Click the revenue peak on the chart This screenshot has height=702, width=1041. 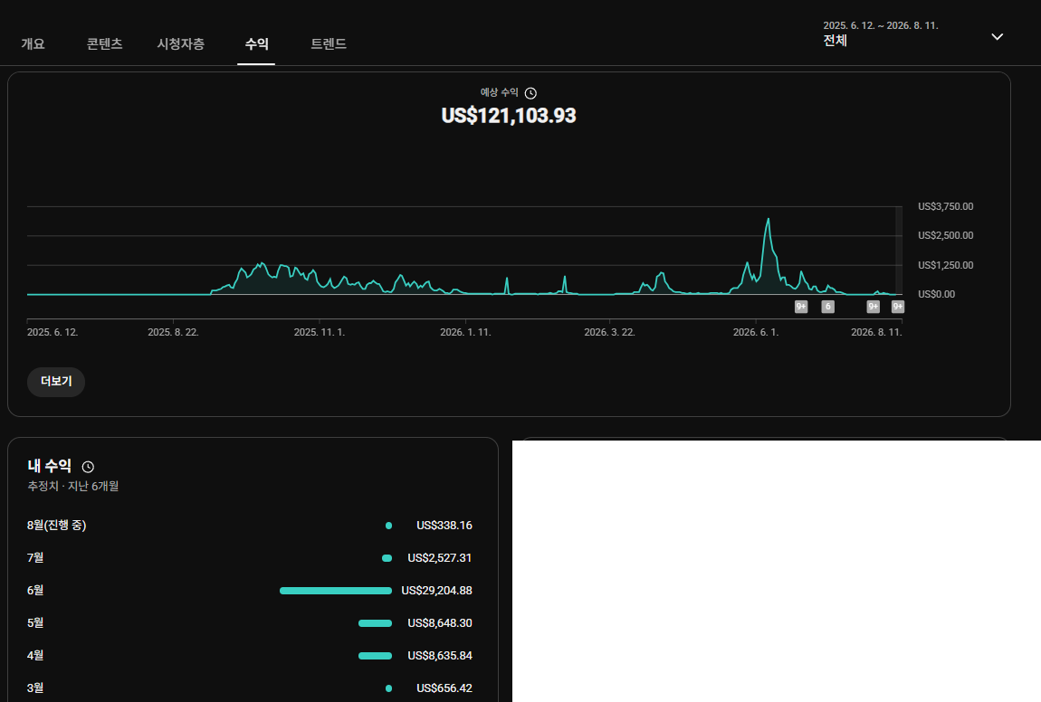769,219
